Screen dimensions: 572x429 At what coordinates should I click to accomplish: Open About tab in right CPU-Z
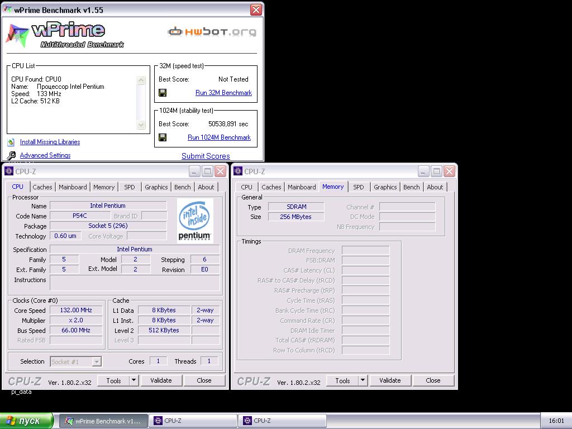click(435, 187)
